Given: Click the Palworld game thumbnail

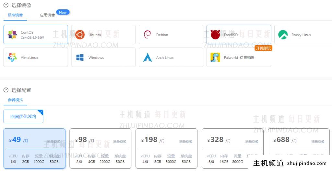Looking at the screenshot, I should point(215,58).
